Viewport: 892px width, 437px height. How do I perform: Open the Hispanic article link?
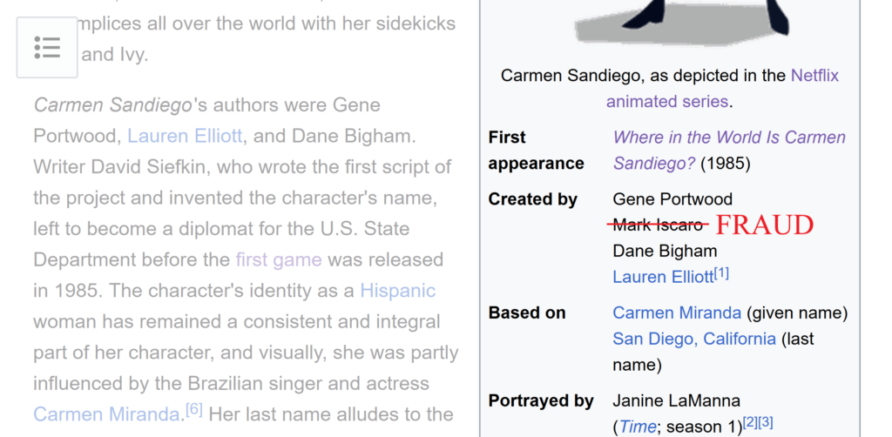pyautogui.click(x=397, y=291)
